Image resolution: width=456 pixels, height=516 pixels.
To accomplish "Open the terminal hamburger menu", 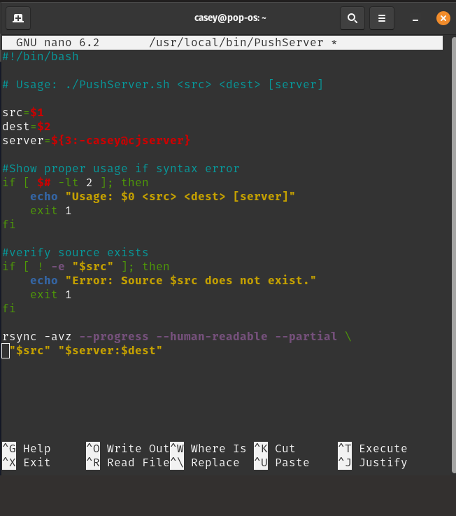I will [381, 18].
